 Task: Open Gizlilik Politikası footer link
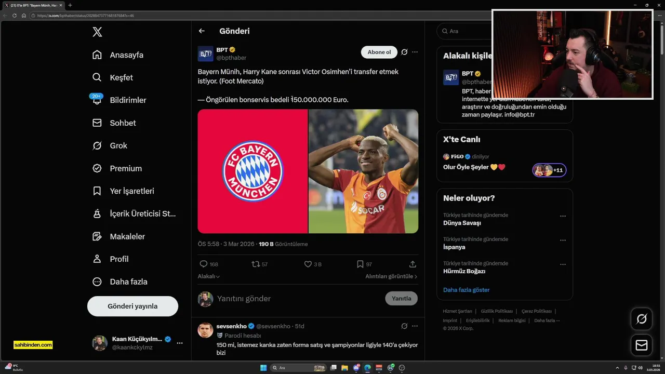pyautogui.click(x=497, y=311)
